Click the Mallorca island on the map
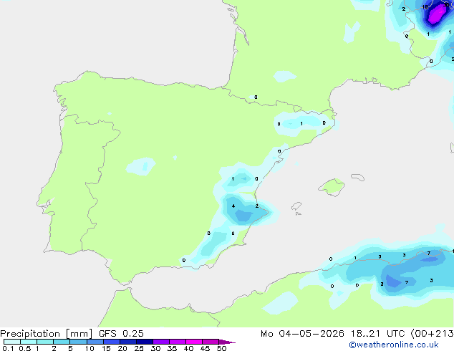Screen dimensions: 454x351 point(332,188)
